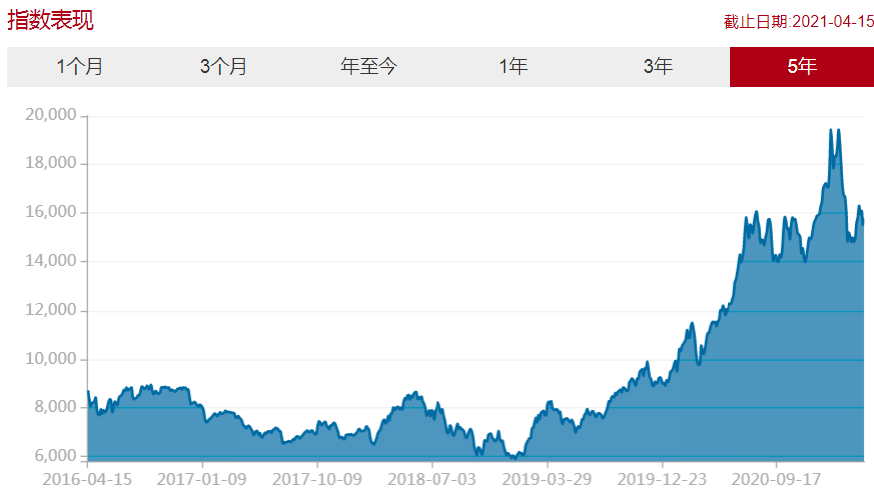Click the 2019-12-23 date label
Viewport: 874px width, 502px height.
662,480
